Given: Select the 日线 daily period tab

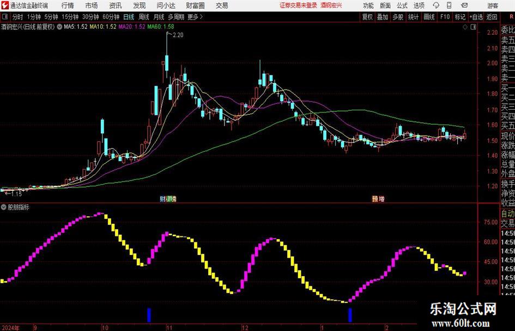Looking at the screenshot, I should (129, 17).
